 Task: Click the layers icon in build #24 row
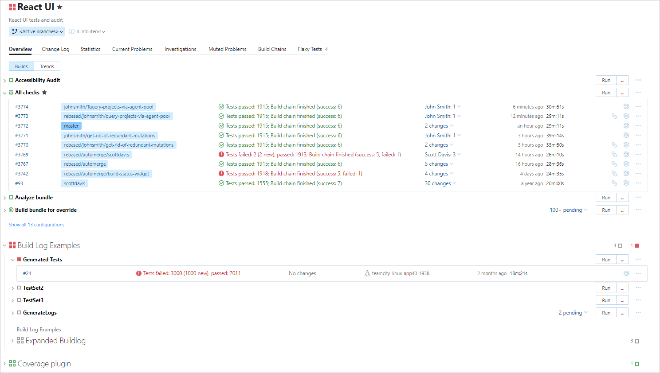click(x=626, y=273)
